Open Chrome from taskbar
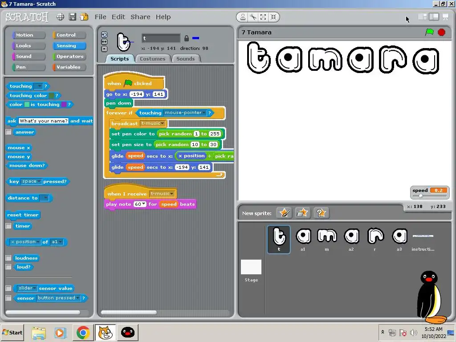The image size is (456, 342). 83,332
